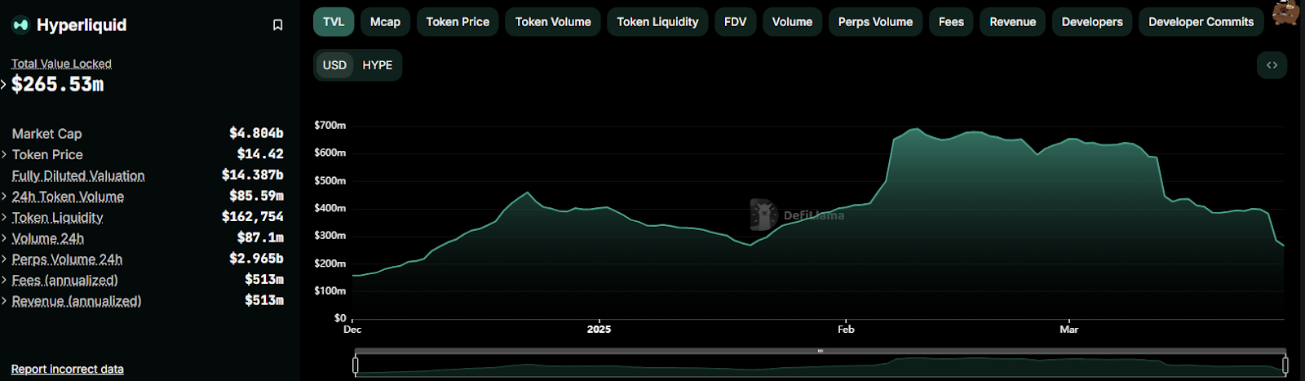Click the Fees (annualized) label
1305x381 pixels.
64,281
